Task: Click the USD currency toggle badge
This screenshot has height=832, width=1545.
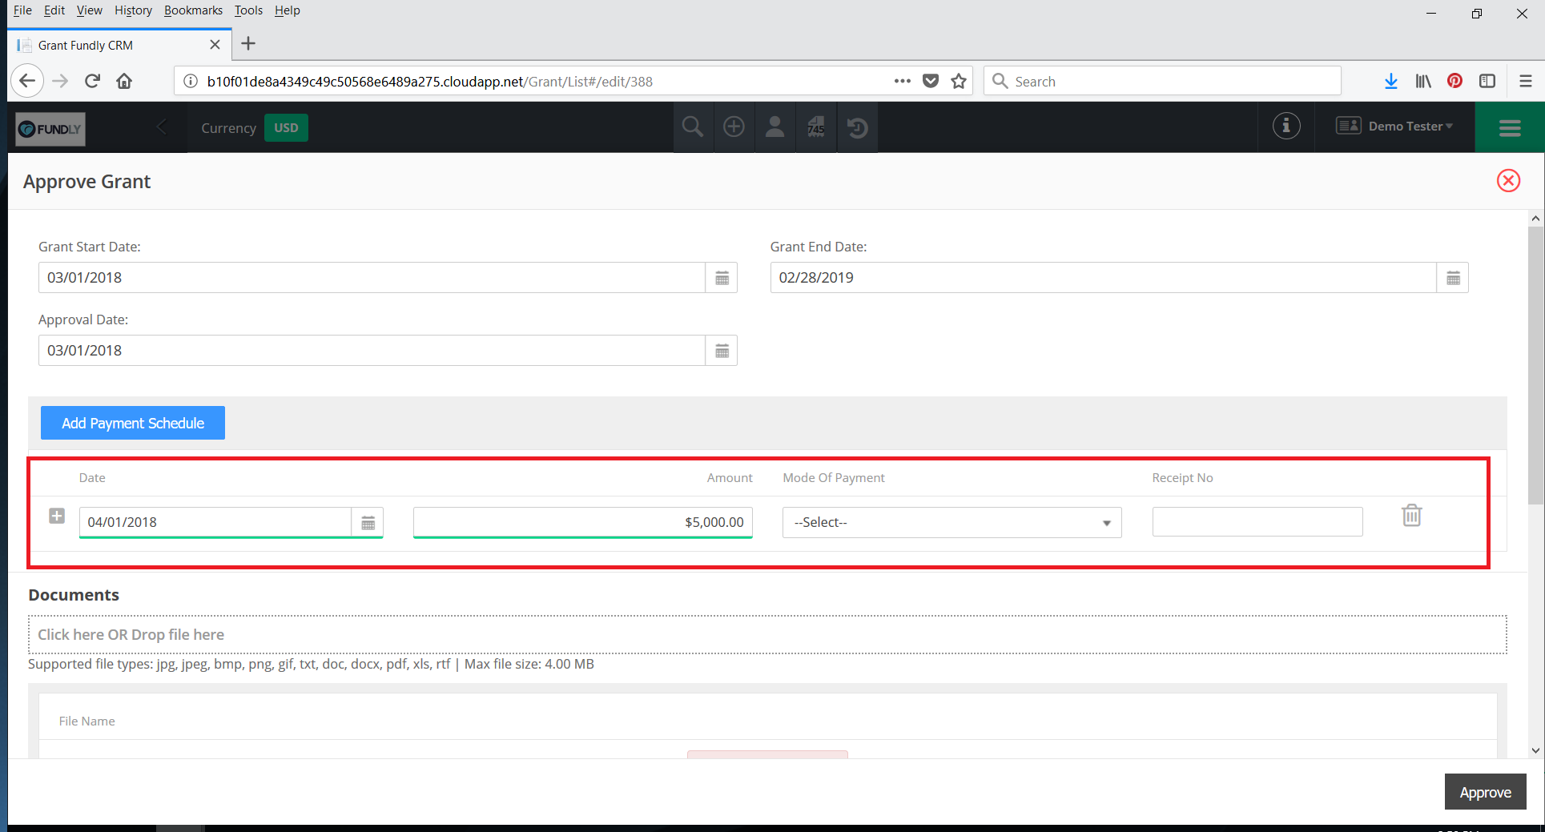Action: coord(286,128)
